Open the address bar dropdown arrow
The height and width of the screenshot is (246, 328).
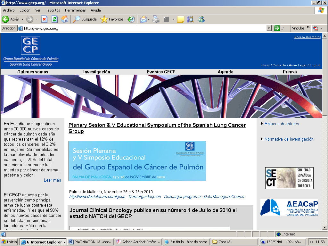pyautogui.click(x=269, y=28)
